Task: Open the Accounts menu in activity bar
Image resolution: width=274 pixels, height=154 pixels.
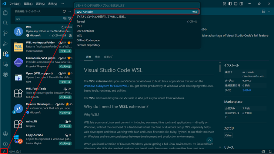Action: click(5, 134)
